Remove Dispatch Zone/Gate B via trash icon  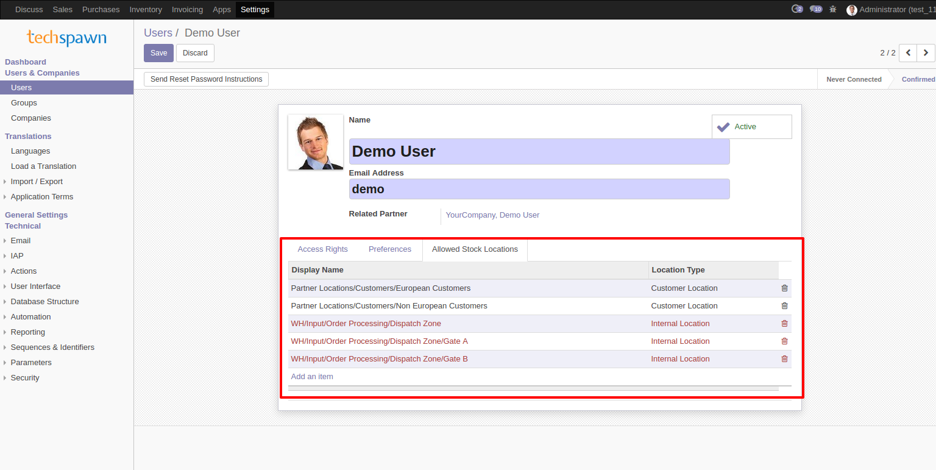click(784, 359)
